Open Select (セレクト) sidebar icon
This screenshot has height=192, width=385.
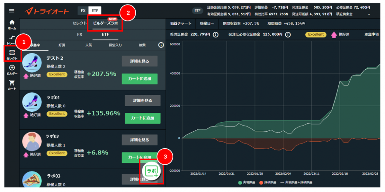[12, 55]
